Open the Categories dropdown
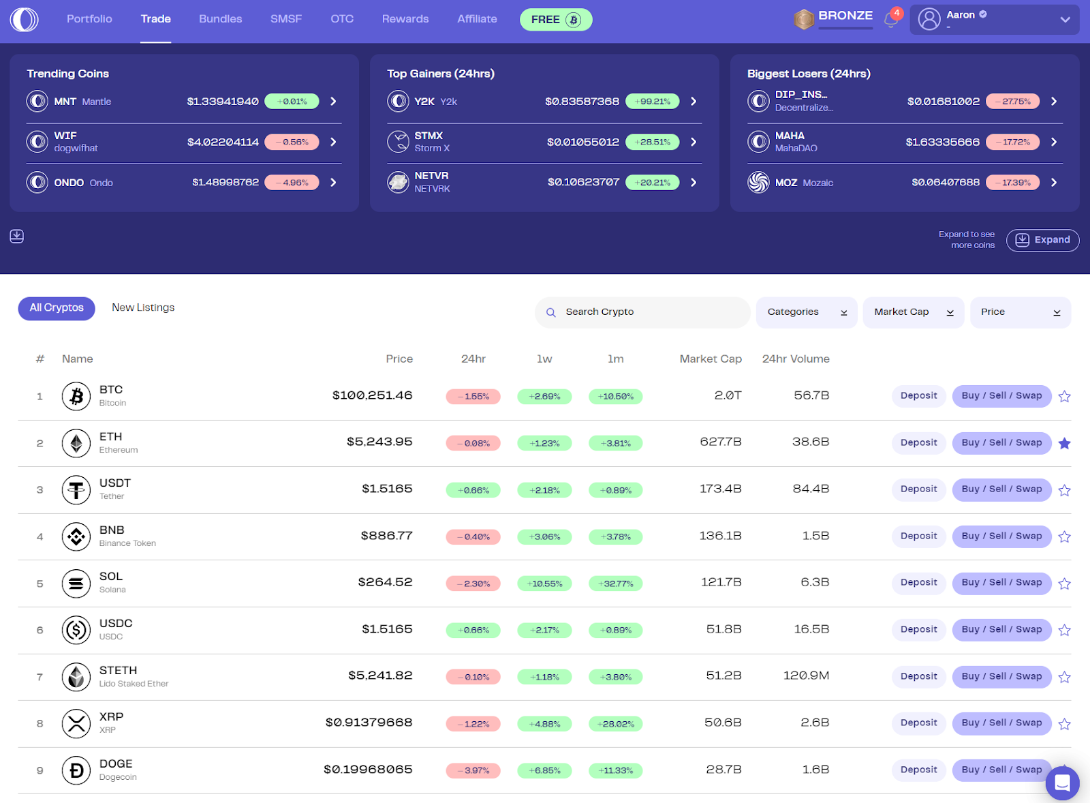 (807, 312)
